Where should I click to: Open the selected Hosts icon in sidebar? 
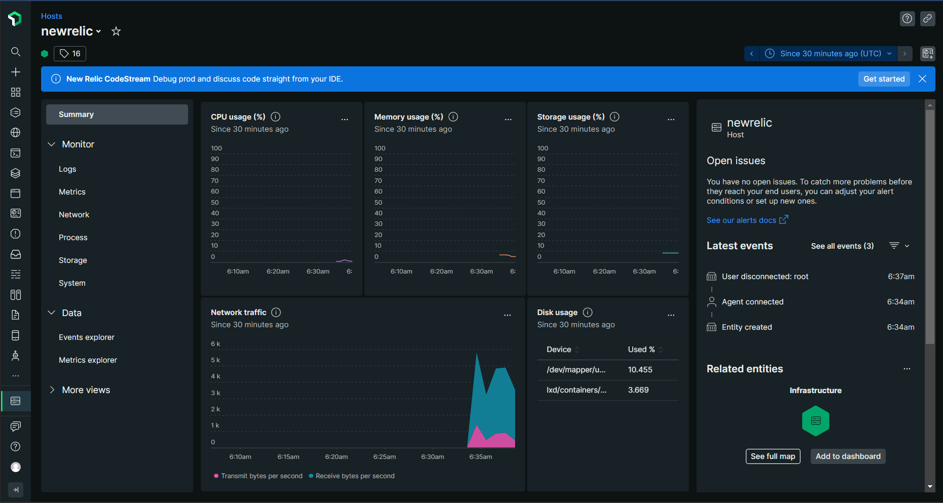[x=16, y=401]
